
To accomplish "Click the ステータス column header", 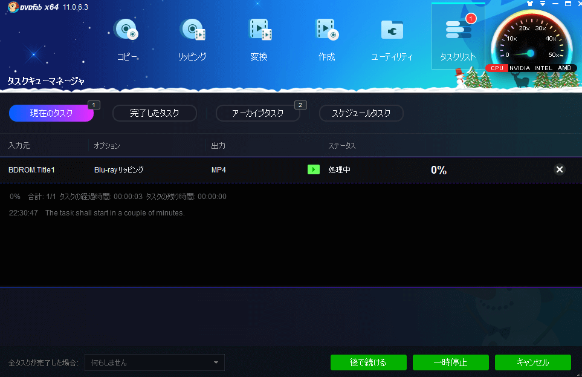I will (342, 146).
